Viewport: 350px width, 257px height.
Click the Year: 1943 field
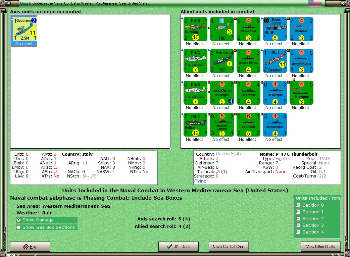click(318, 159)
